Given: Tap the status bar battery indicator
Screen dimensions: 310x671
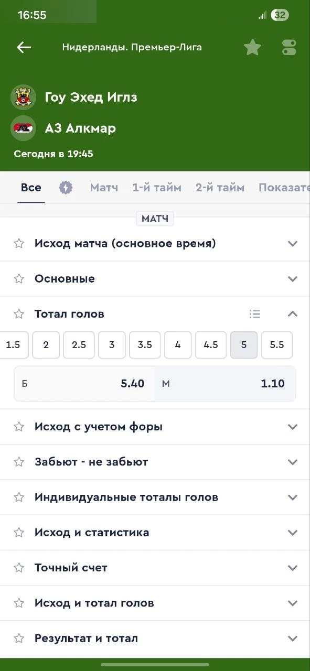Looking at the screenshot, I should click(x=280, y=15).
